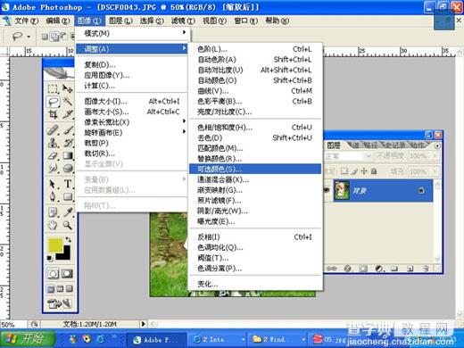The image size is (464, 348).
Task: Toggle lock image pixels brush icon
Action: pos(354,171)
